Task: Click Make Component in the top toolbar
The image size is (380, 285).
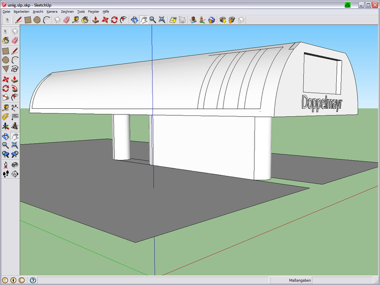Action: (x=57, y=20)
